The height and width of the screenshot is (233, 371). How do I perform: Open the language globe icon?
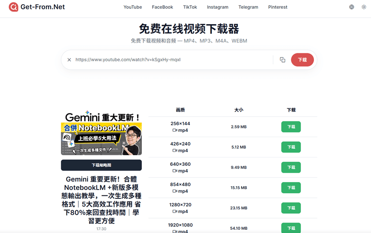click(352, 7)
